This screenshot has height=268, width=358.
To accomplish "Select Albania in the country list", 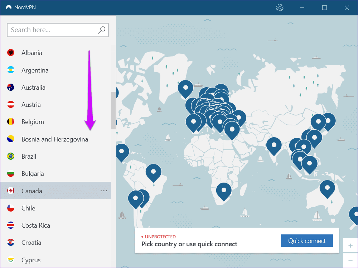I will pyautogui.click(x=55, y=53).
